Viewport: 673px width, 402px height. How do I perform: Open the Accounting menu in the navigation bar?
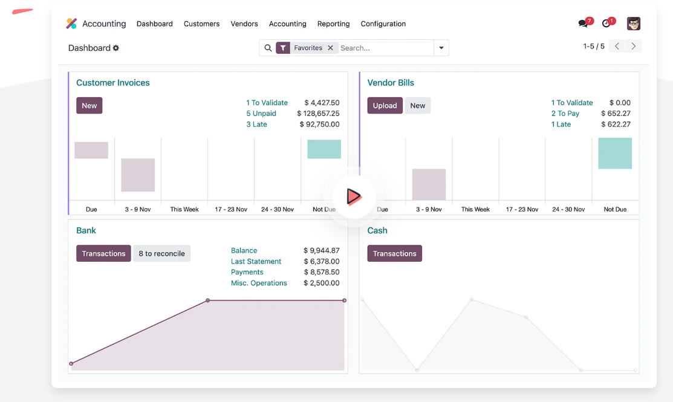point(288,24)
